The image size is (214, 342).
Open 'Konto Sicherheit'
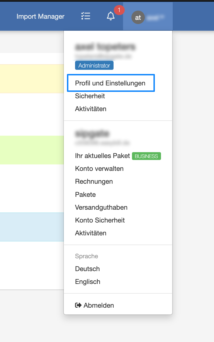pos(100,220)
